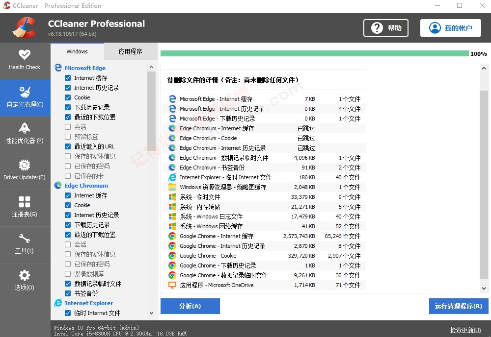The width and height of the screenshot is (491, 337).
Task: Click Chrome icon for Google Chrome - Internet 缓存
Action: pos(172,236)
